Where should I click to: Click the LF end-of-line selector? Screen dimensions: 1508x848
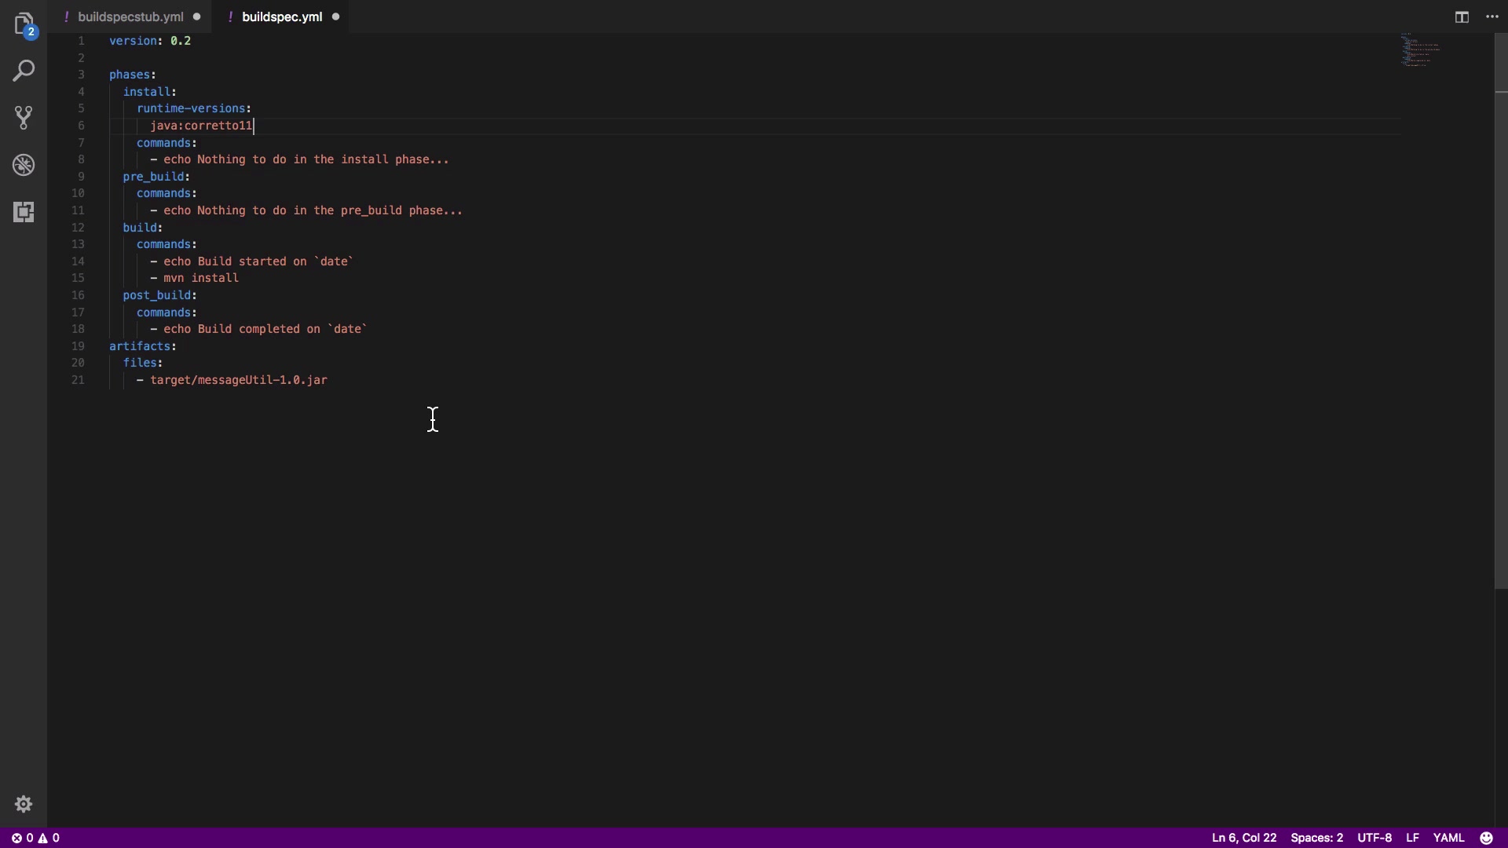coord(1412,838)
